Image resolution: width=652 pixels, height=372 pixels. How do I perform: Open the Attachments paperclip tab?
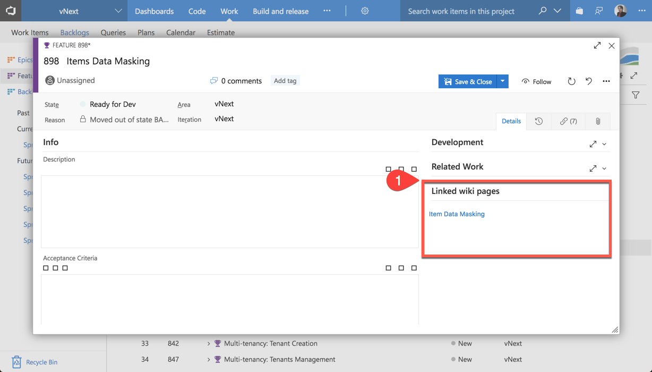[598, 121]
